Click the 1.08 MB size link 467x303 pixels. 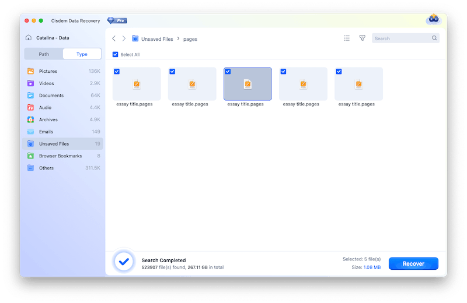pos(372,267)
